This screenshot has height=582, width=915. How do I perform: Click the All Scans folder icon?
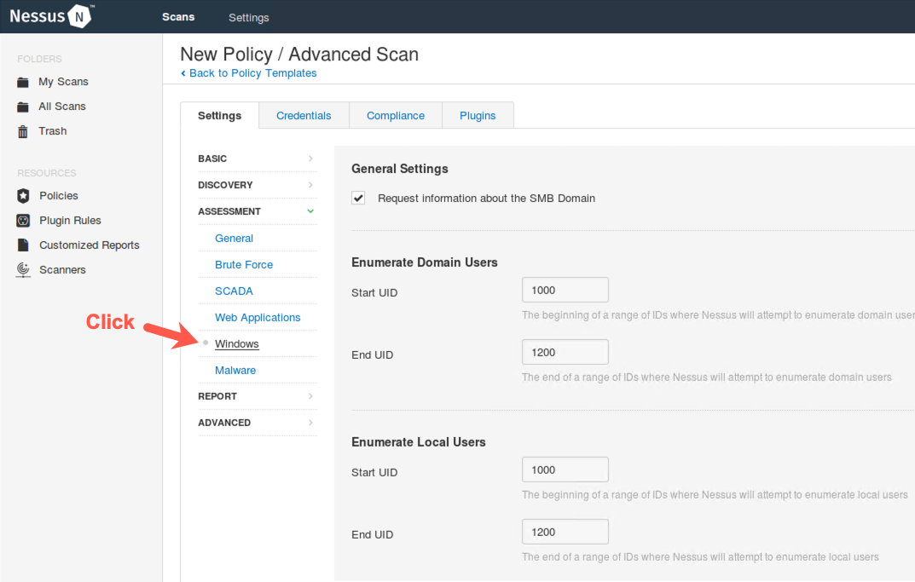click(23, 107)
